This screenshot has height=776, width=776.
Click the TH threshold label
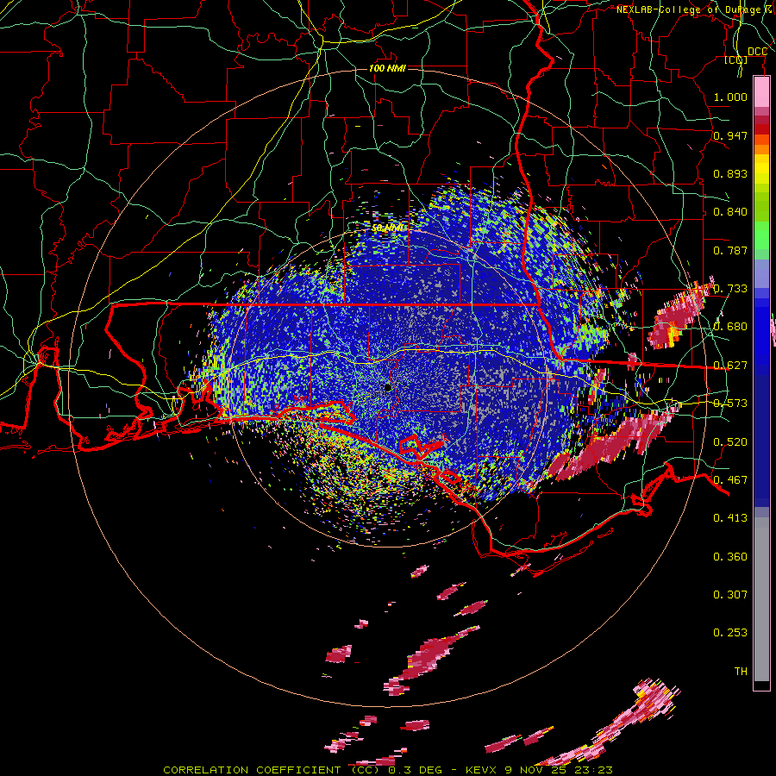pyautogui.click(x=741, y=672)
